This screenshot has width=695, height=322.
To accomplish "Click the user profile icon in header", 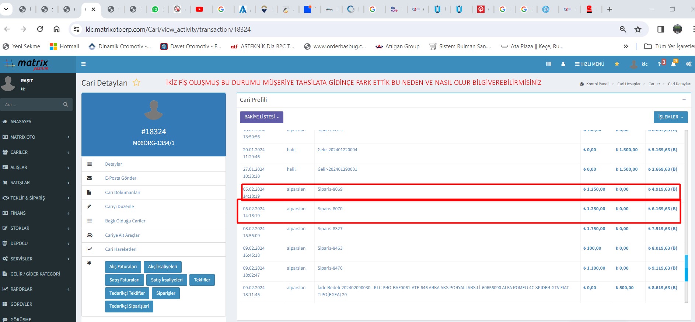I will coord(563,64).
